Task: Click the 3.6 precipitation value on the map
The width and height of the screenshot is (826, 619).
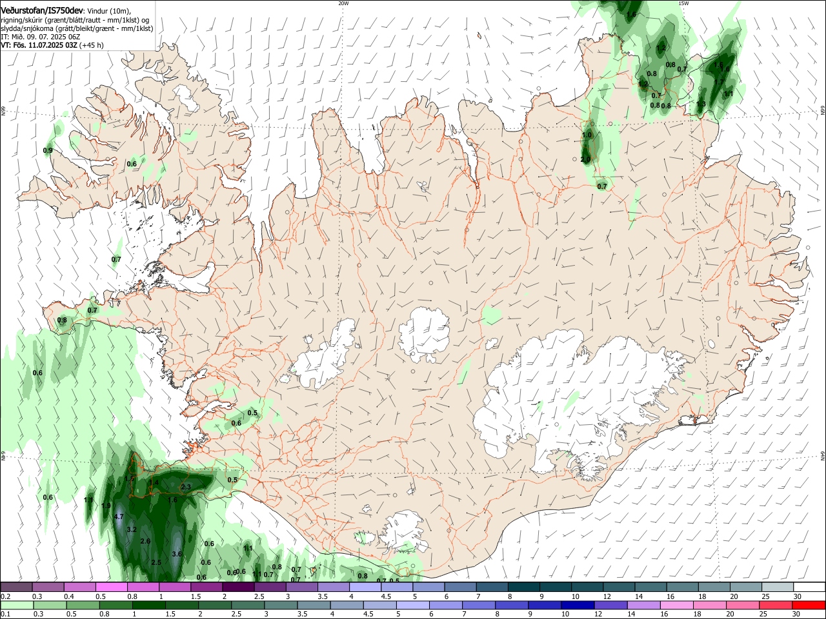Action: 177,554
